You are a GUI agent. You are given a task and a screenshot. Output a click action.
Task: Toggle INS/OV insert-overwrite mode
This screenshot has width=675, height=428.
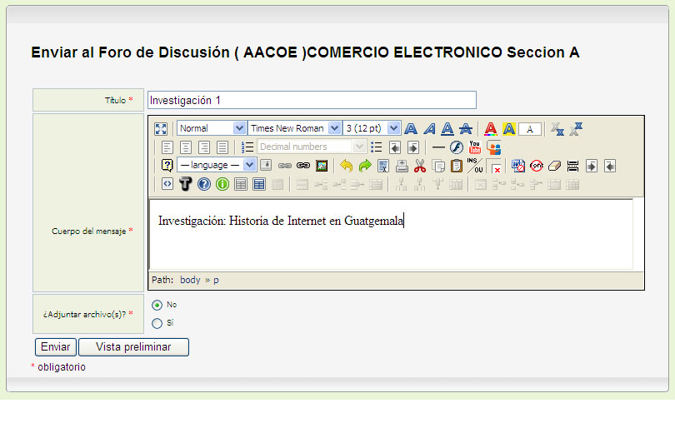(x=475, y=166)
